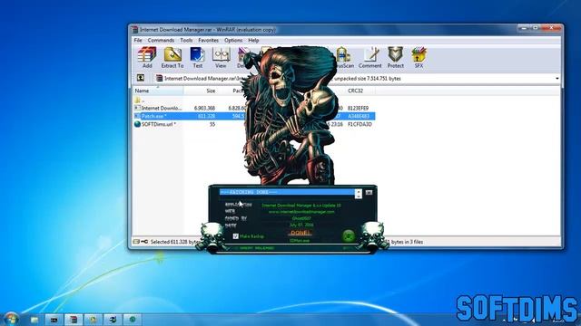Click the up-one-level icon beside address bar

pyautogui.click(x=141, y=78)
